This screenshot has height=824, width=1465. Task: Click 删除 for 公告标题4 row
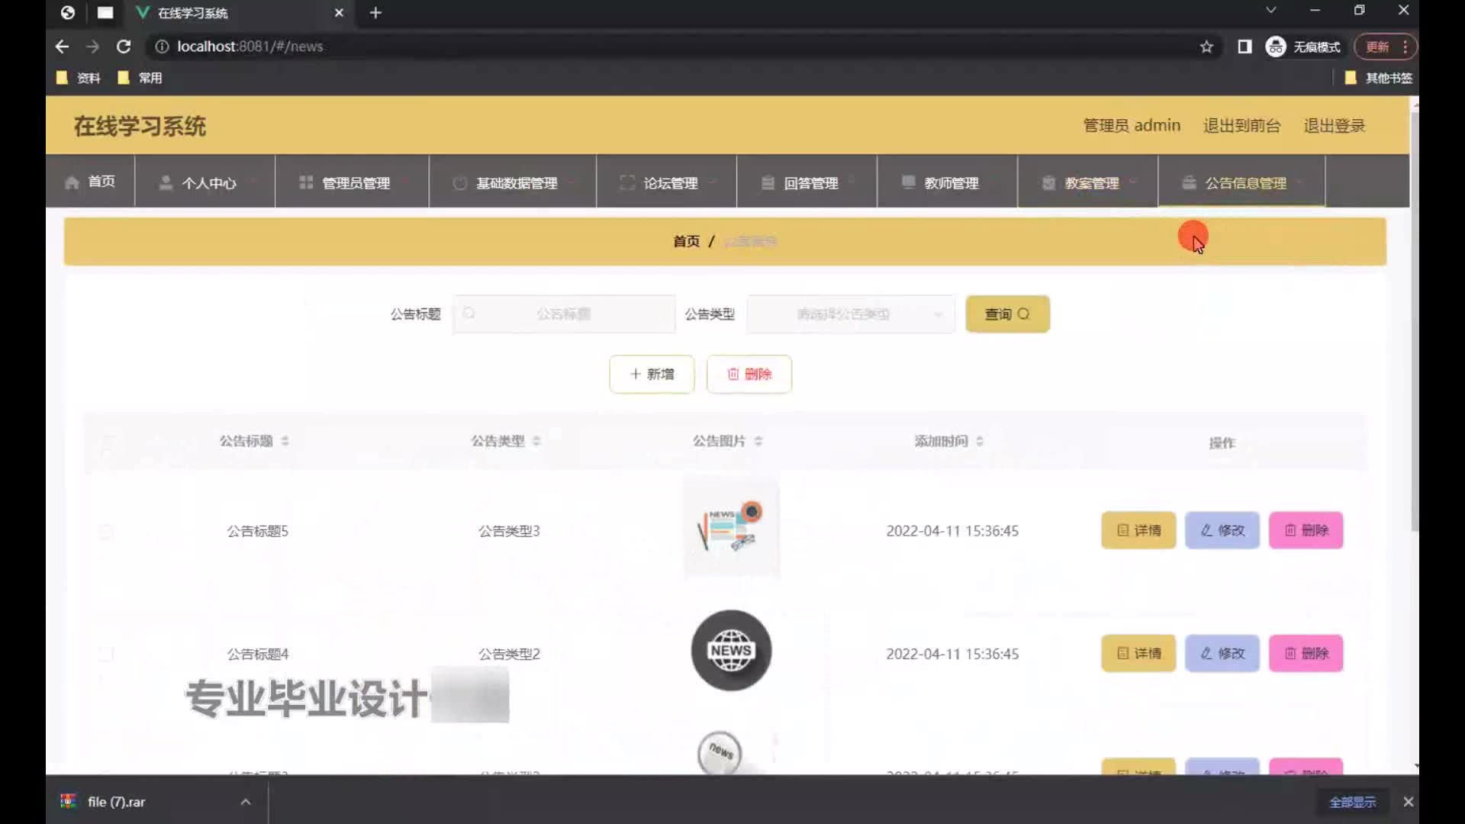[x=1306, y=653]
